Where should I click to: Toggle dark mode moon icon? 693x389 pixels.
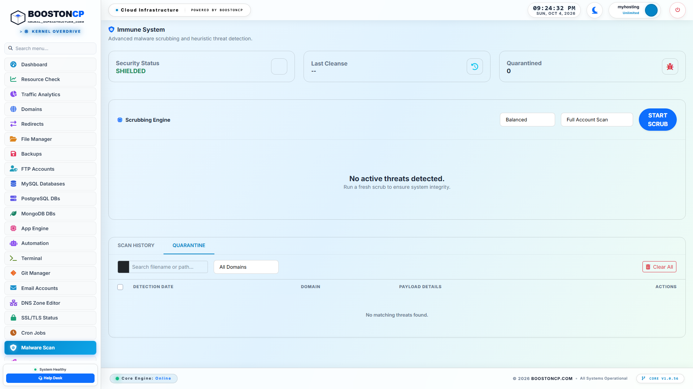(x=594, y=10)
